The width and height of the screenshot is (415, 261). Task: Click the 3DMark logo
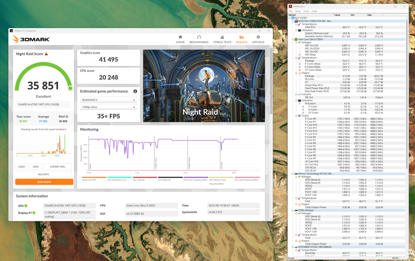[31, 39]
